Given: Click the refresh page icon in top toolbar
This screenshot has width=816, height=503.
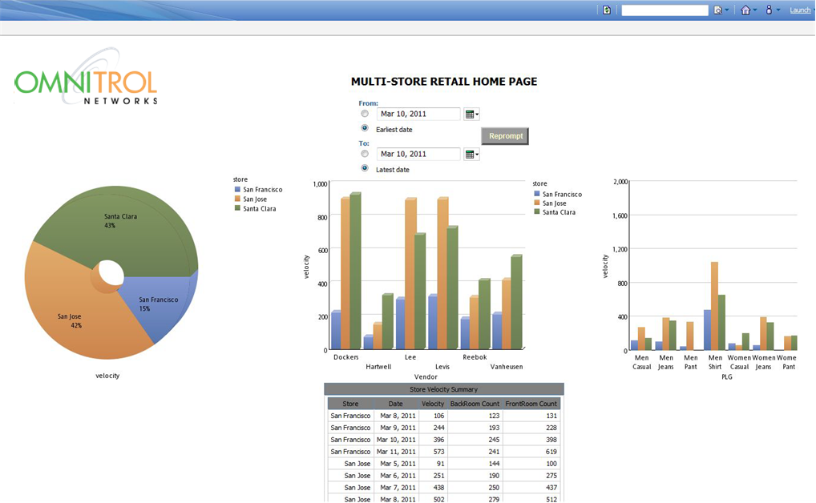Looking at the screenshot, I should pyautogui.click(x=607, y=10).
